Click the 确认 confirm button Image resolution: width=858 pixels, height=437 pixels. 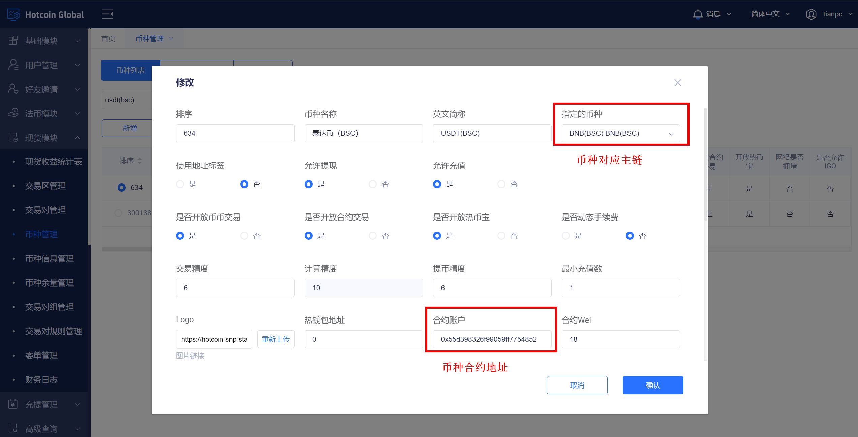652,385
